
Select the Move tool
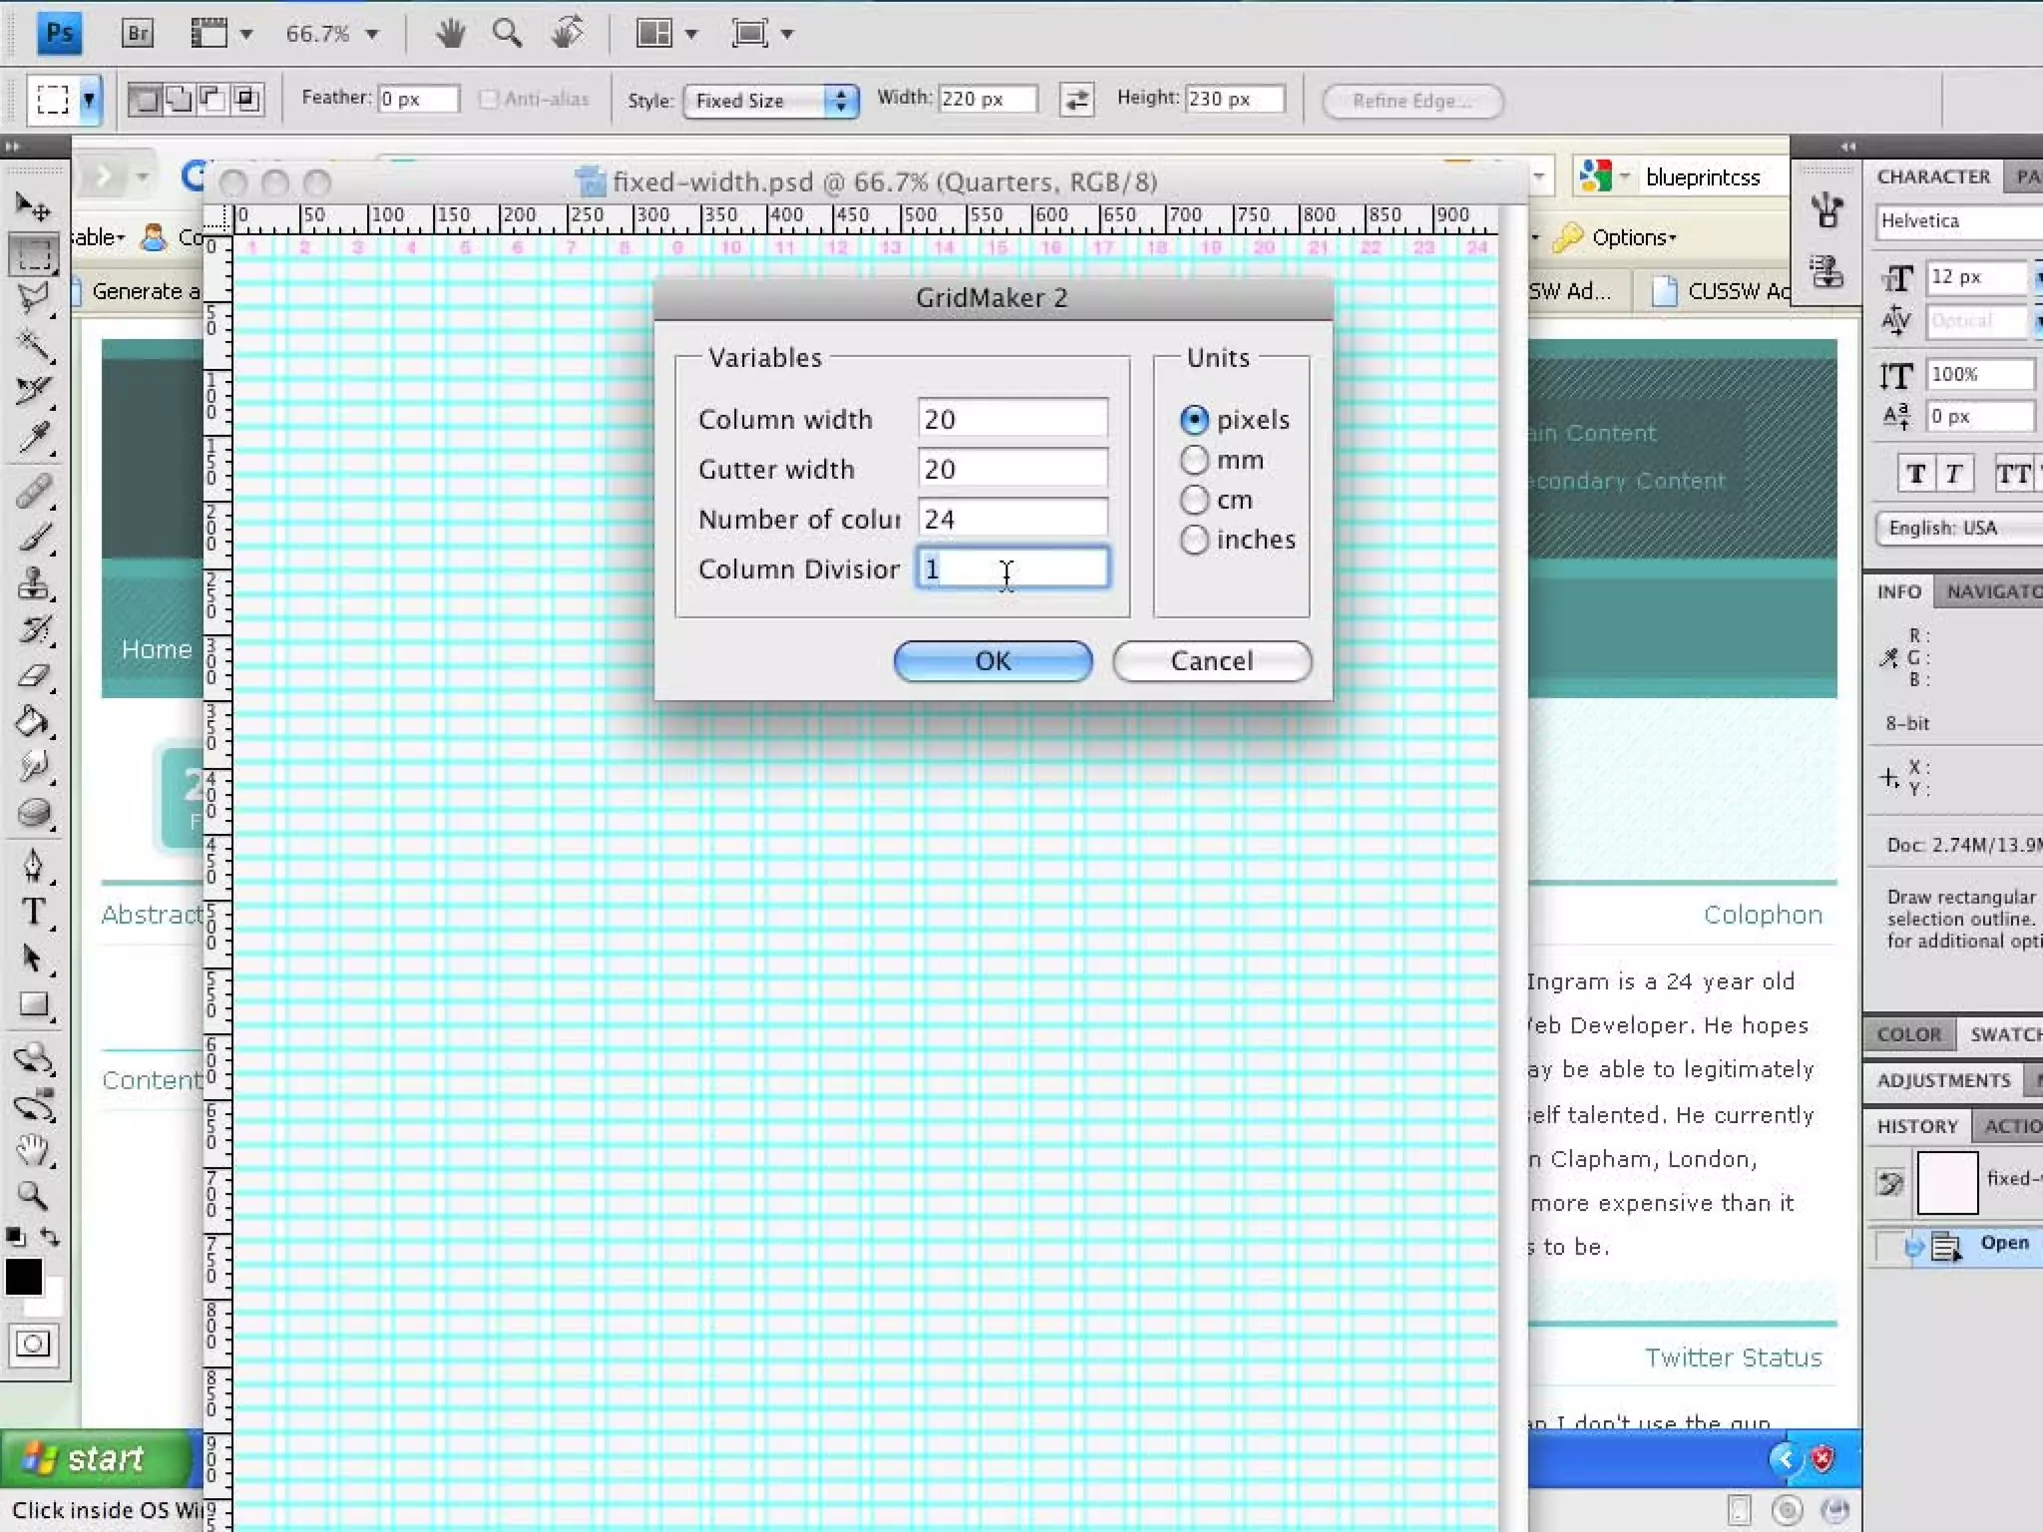point(33,206)
